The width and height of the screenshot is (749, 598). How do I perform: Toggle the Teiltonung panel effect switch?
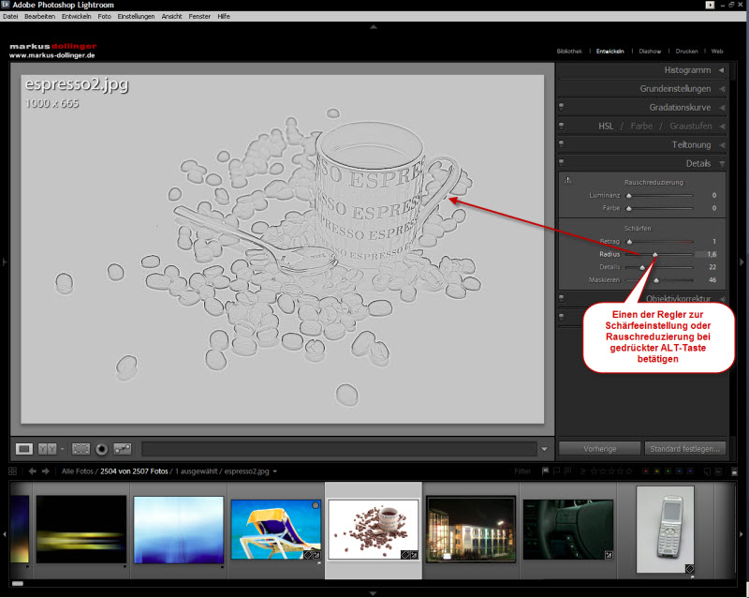click(x=562, y=144)
